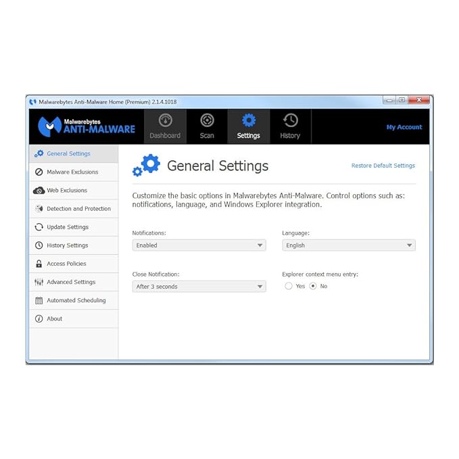Viewport: 459px width, 459px height.
Task: Click the Notifications field label
Action: 149,233
